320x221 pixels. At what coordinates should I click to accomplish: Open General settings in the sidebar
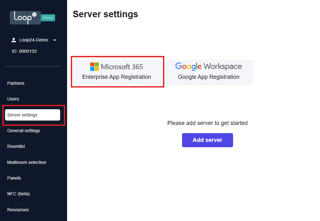24,131
